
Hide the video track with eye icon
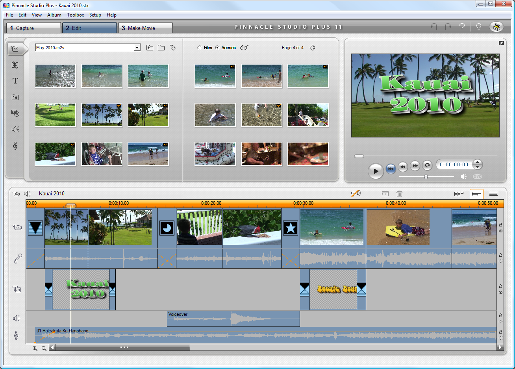coord(500,231)
